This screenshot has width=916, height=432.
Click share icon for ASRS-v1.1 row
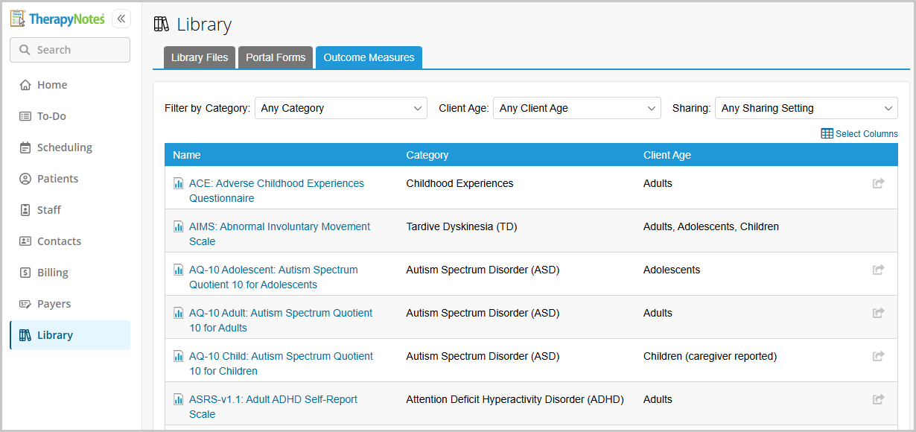(x=878, y=399)
